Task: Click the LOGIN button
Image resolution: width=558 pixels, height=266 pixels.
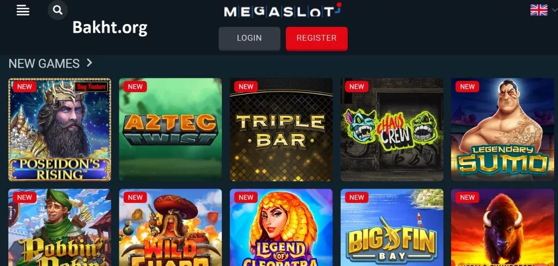Action: 249,39
